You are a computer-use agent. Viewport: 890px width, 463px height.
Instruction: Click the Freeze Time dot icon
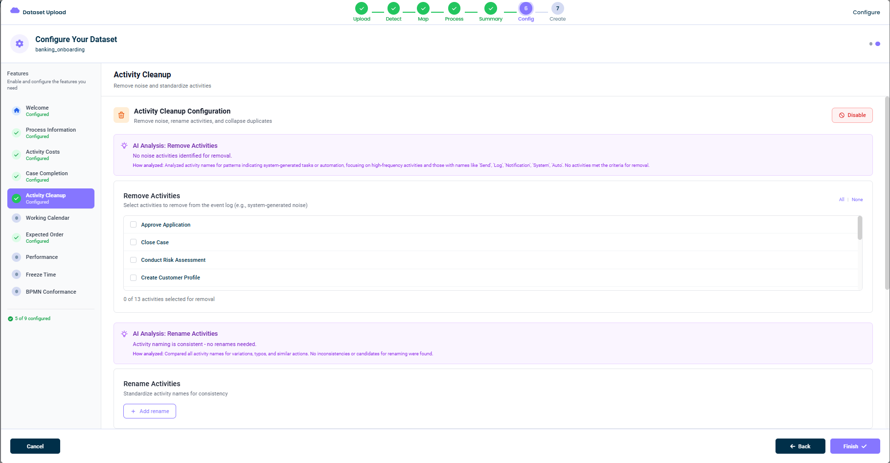coord(17,275)
